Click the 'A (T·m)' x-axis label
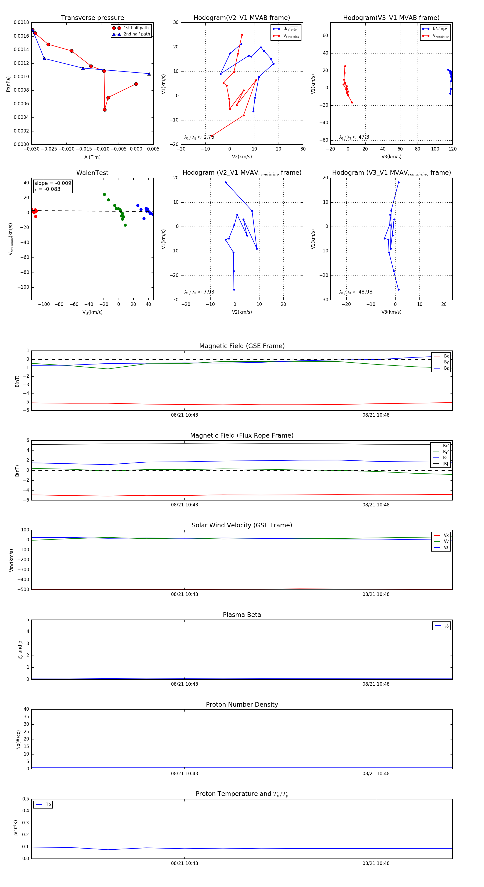The image size is (484, 887). 92,157
